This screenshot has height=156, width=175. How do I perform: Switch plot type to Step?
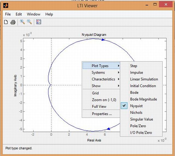pyautogui.click(x=141, y=66)
